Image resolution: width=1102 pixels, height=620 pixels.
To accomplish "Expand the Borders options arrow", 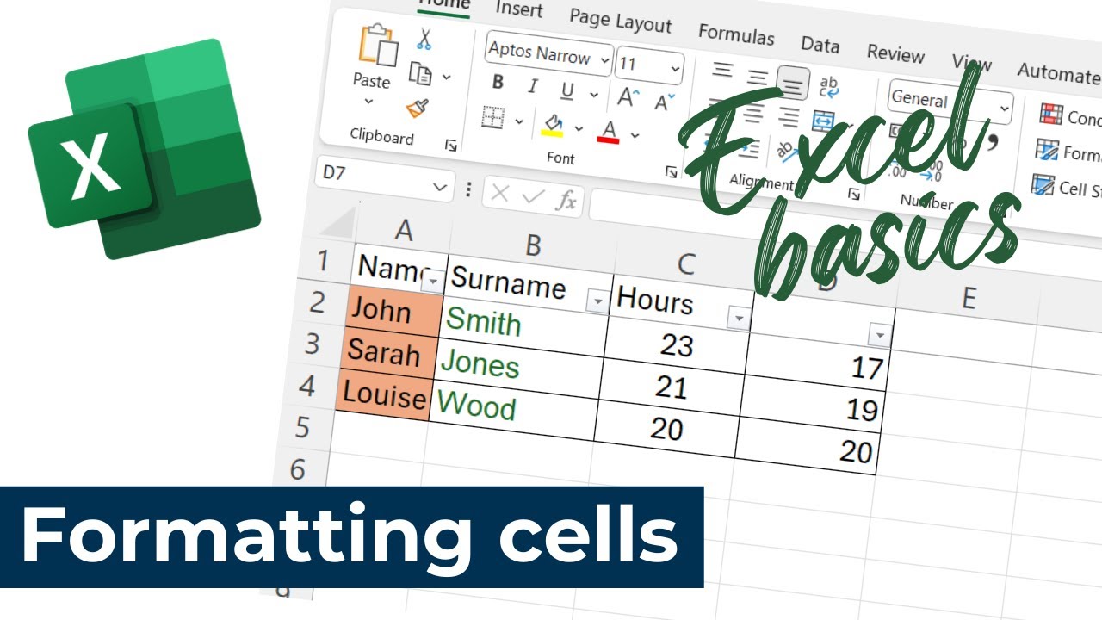I will 518,121.
